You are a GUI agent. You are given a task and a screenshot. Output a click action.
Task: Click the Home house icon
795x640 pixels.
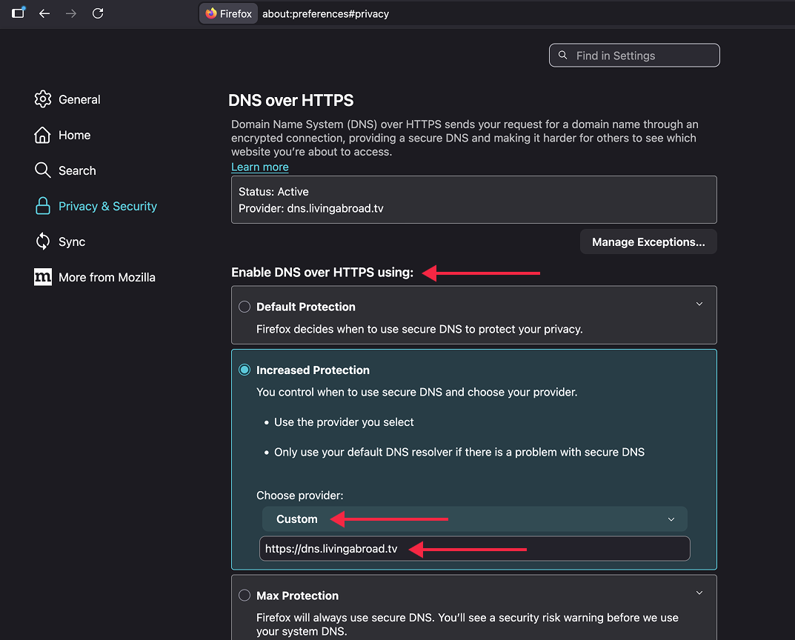coord(43,135)
